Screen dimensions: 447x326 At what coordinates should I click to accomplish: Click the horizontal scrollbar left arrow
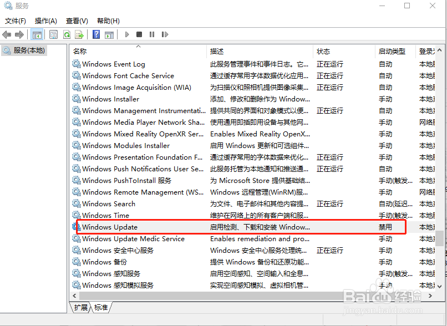coord(75,296)
